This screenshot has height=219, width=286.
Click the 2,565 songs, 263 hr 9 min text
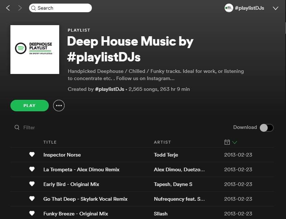pyautogui.click(x=159, y=89)
